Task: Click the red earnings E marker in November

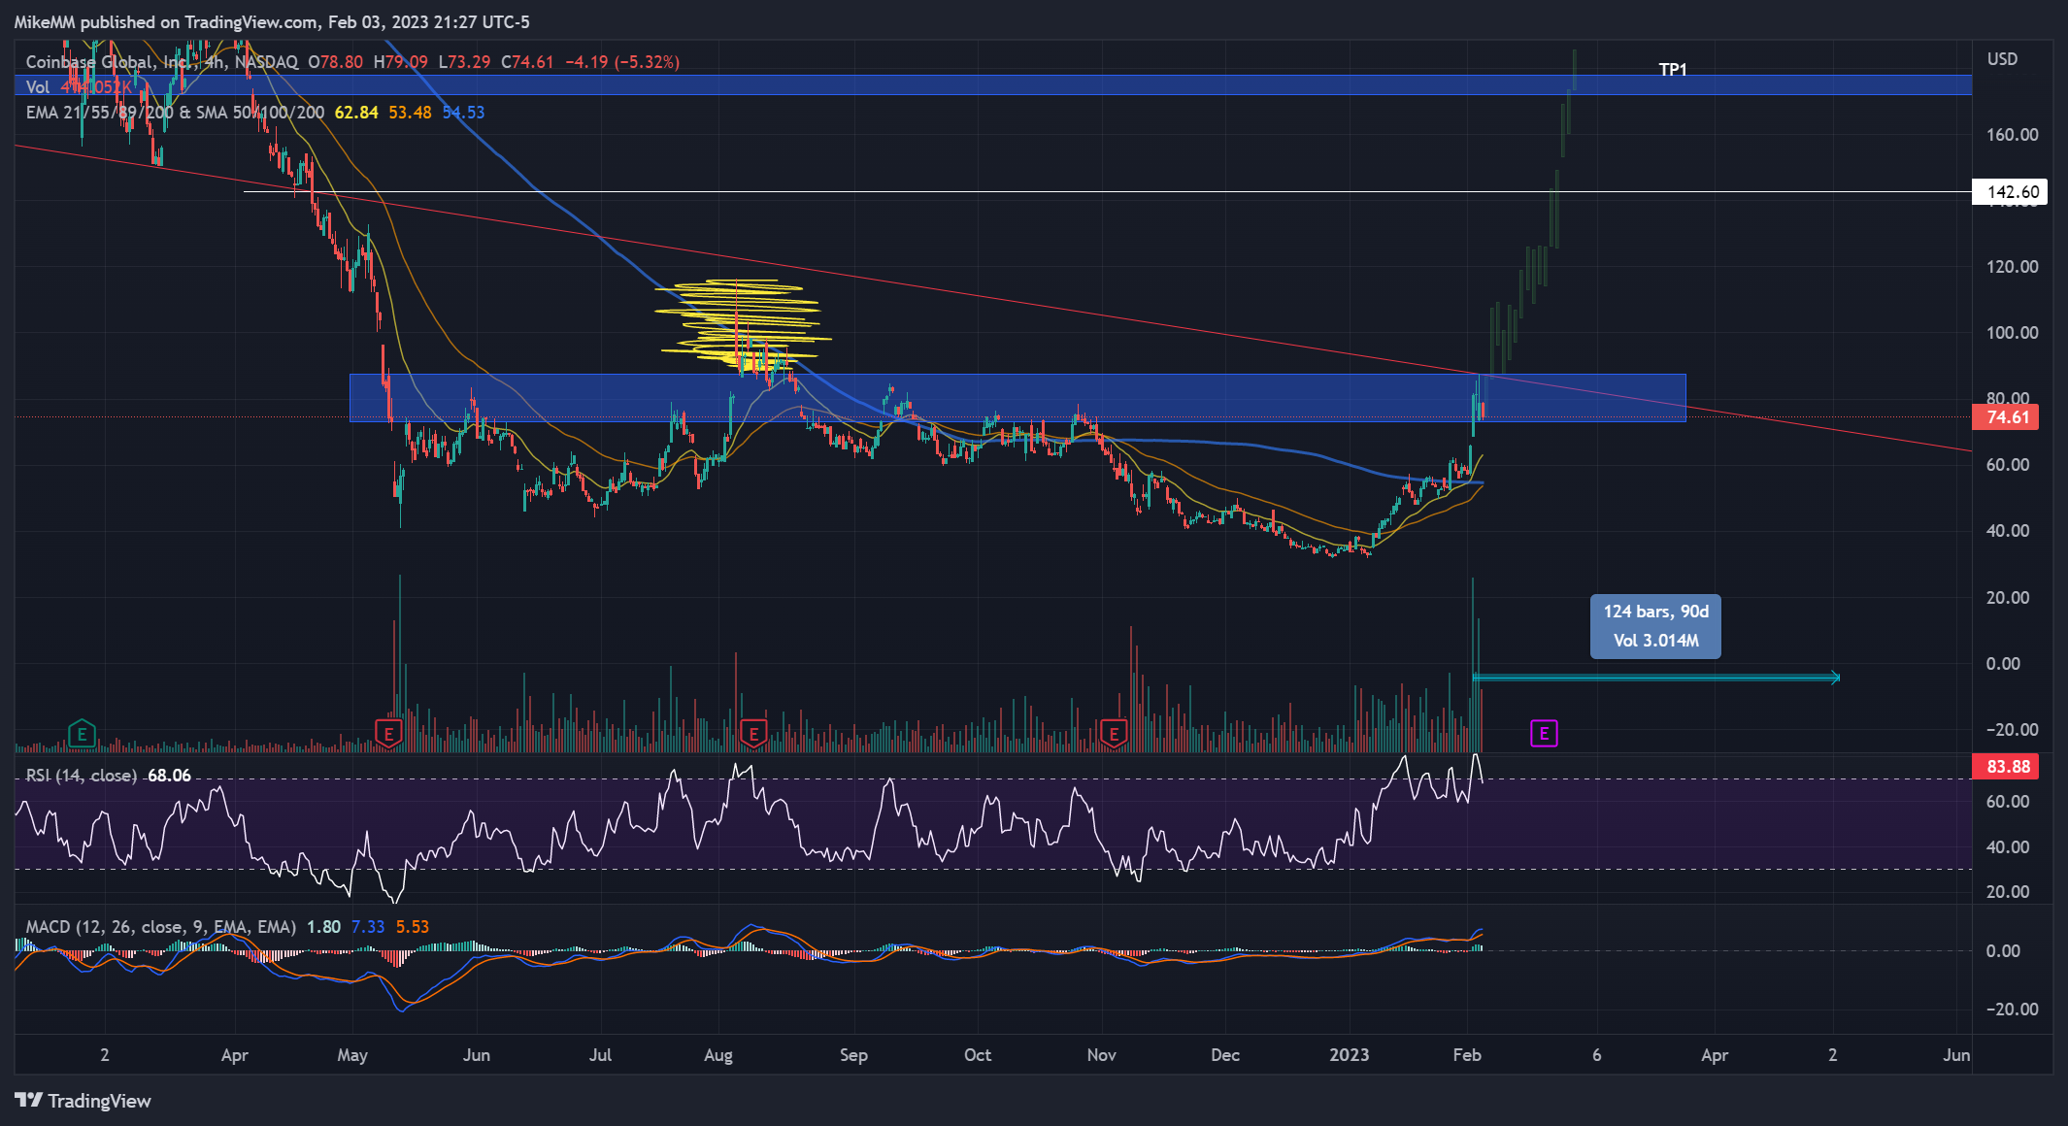Action: click(1114, 734)
